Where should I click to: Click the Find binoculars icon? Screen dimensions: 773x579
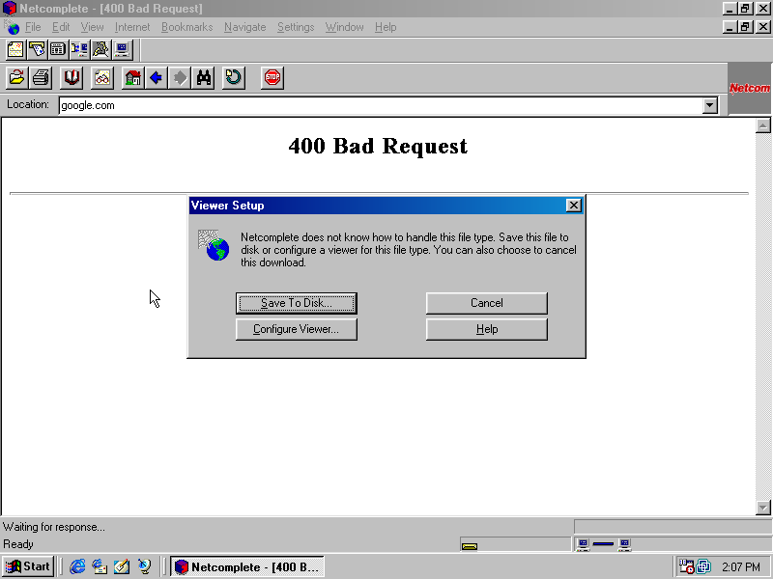[x=203, y=77]
